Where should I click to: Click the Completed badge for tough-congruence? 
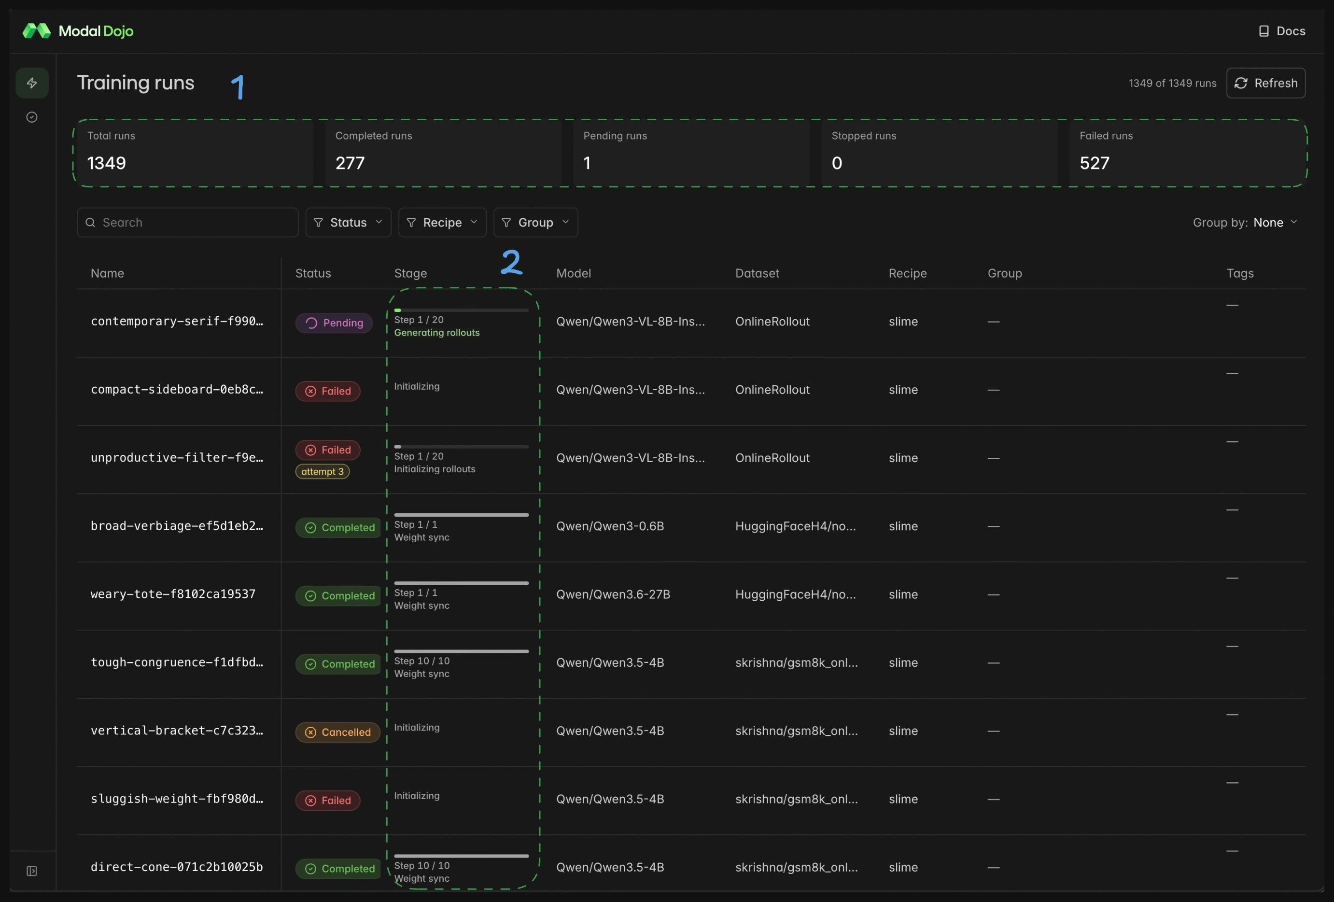click(338, 664)
